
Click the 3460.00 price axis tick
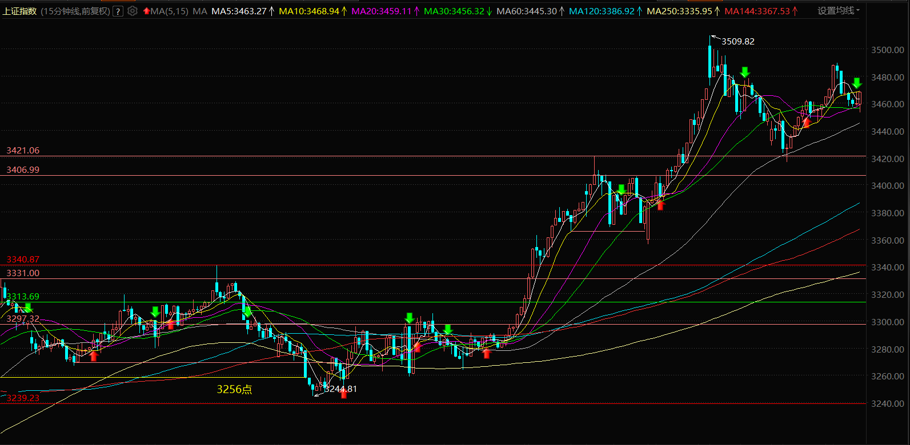pos(888,104)
